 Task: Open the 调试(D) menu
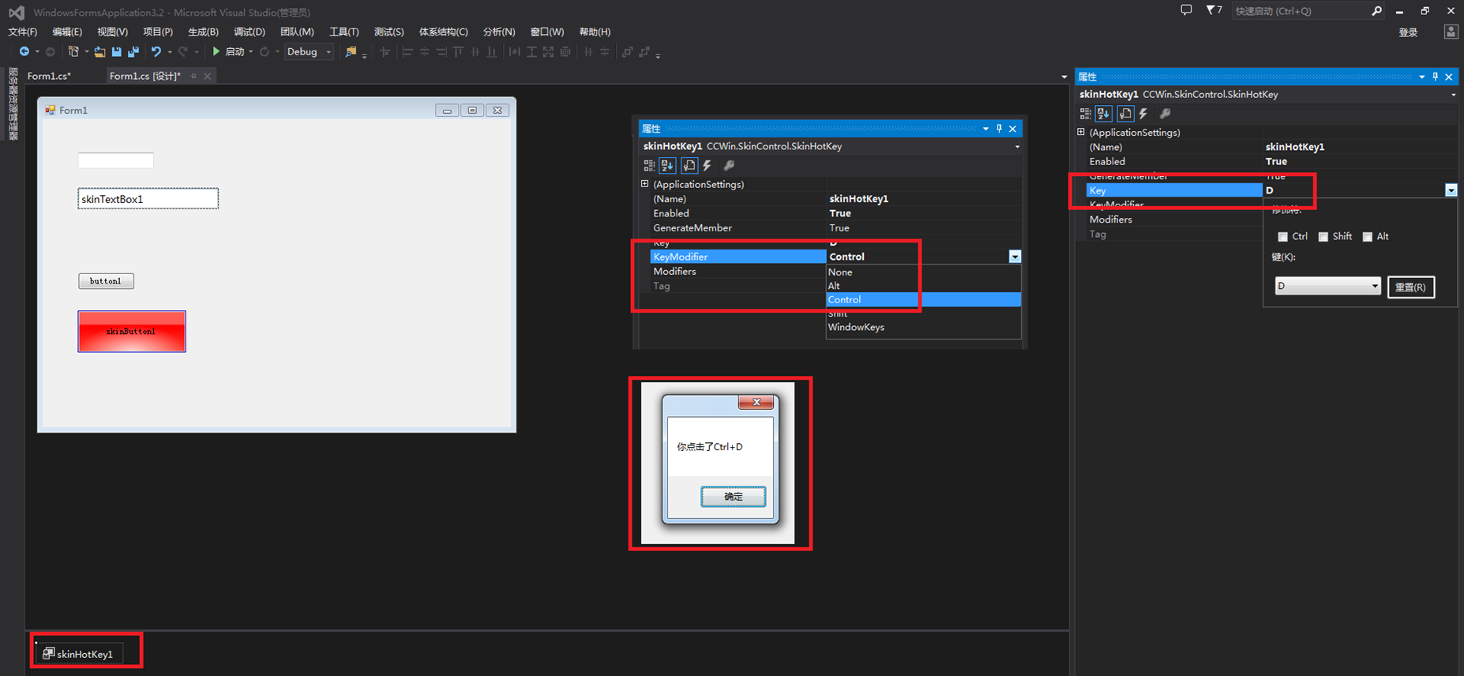point(250,32)
